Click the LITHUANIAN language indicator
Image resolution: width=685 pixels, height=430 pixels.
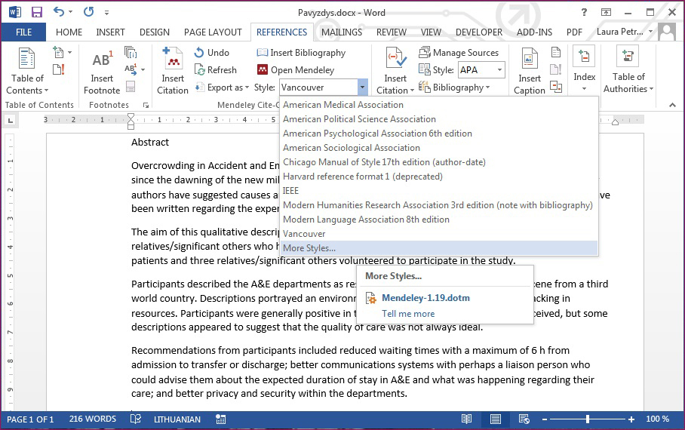point(177,419)
